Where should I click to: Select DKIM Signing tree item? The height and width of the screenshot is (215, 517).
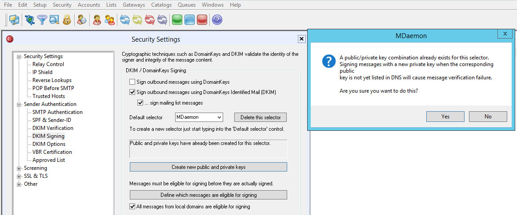click(x=48, y=136)
